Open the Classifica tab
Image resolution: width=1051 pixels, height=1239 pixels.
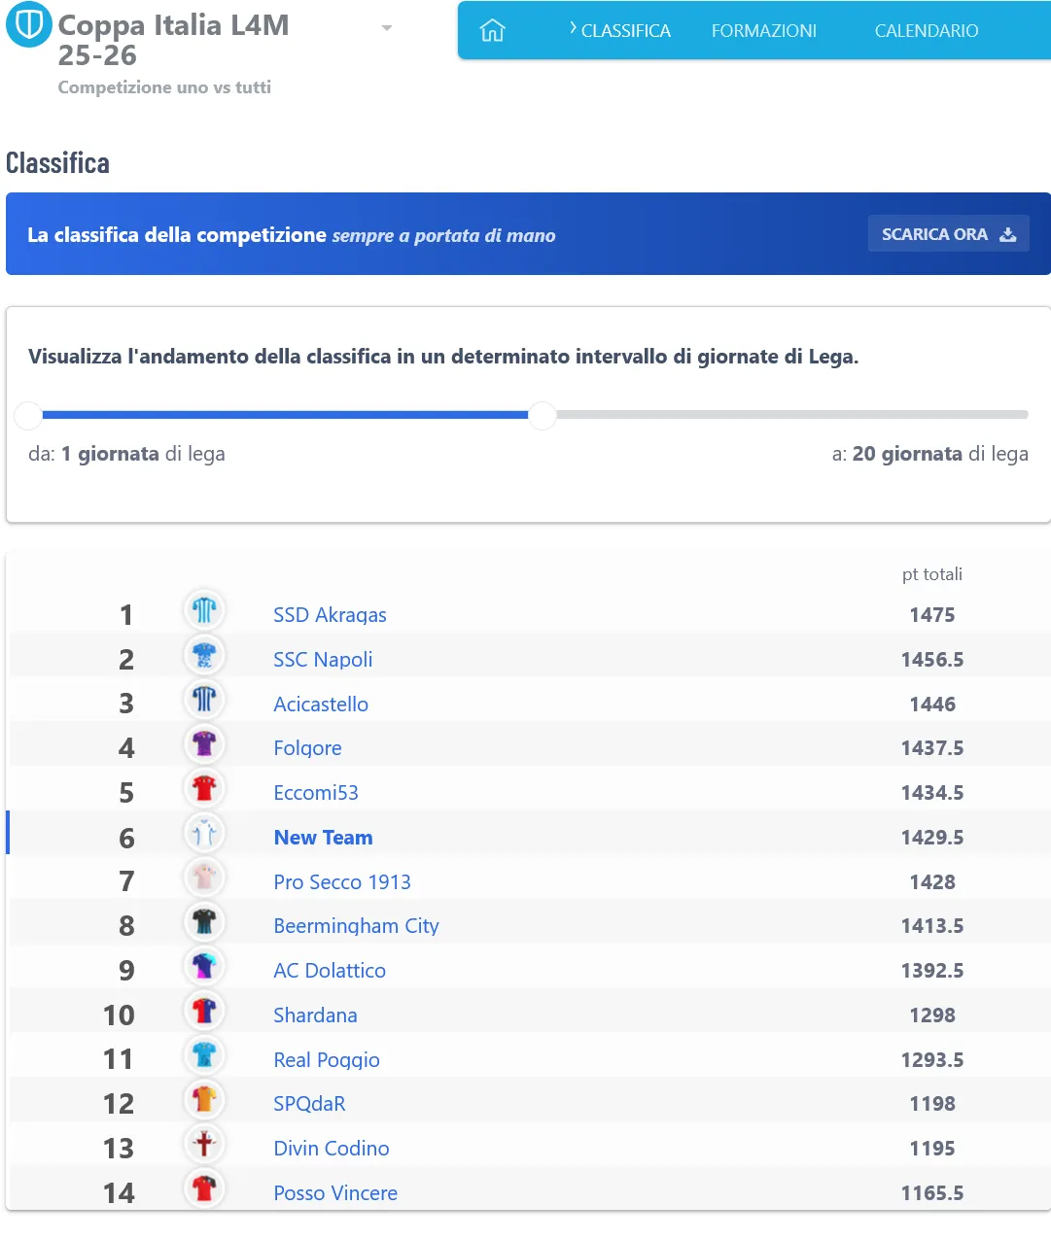point(624,31)
